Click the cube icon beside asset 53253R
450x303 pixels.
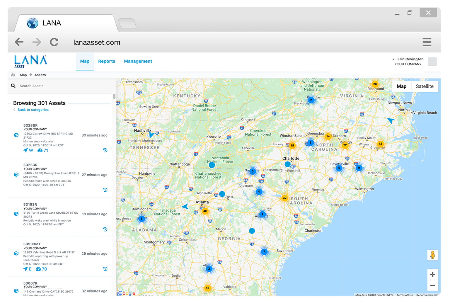16,175
